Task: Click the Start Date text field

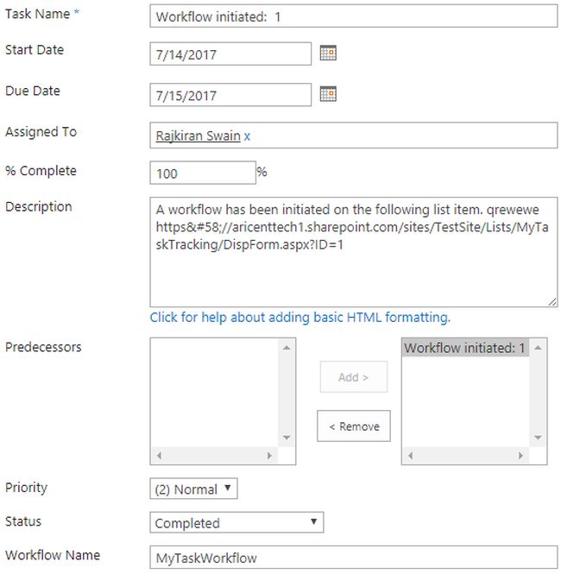Action: (x=230, y=54)
